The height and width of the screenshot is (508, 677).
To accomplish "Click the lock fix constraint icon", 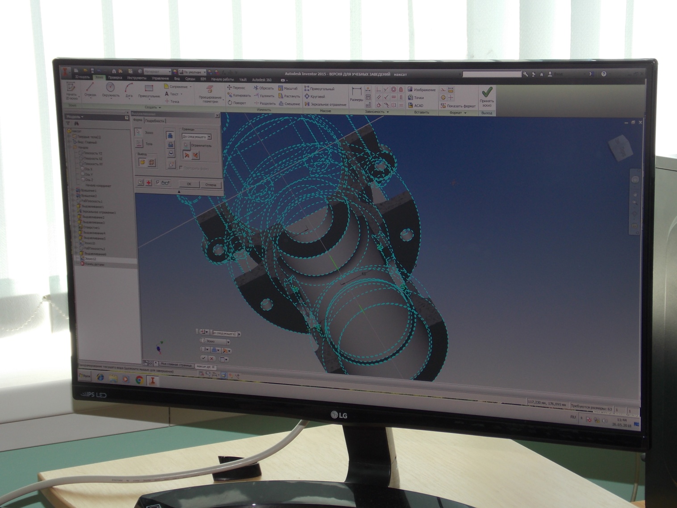I will tap(401, 90).
